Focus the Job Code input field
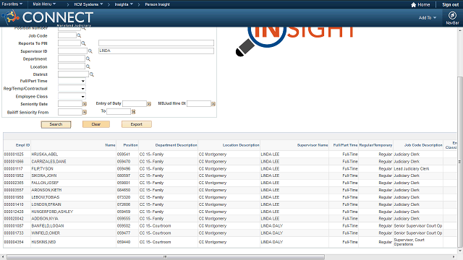 (x=67, y=35)
